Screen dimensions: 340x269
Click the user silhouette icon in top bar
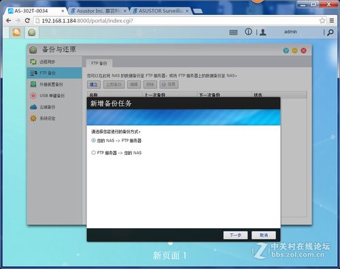click(x=263, y=32)
